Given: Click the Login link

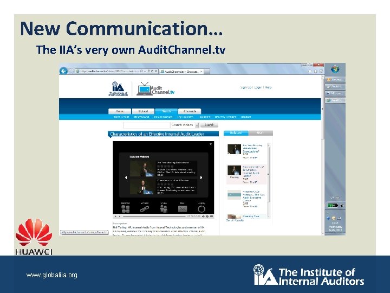Looking at the screenshot, I should (258, 87).
